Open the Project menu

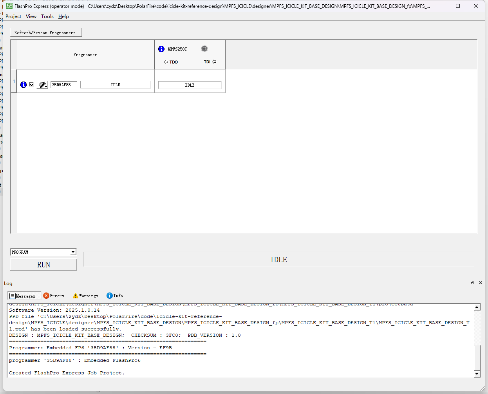[13, 16]
